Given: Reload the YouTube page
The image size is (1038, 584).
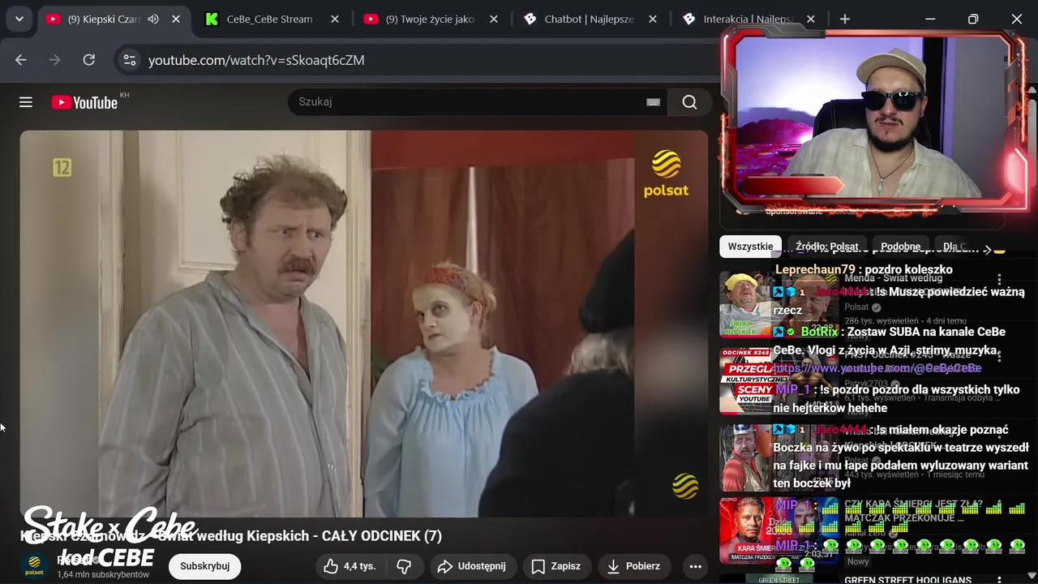Looking at the screenshot, I should [89, 60].
